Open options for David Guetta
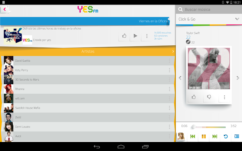 tap(169, 61)
